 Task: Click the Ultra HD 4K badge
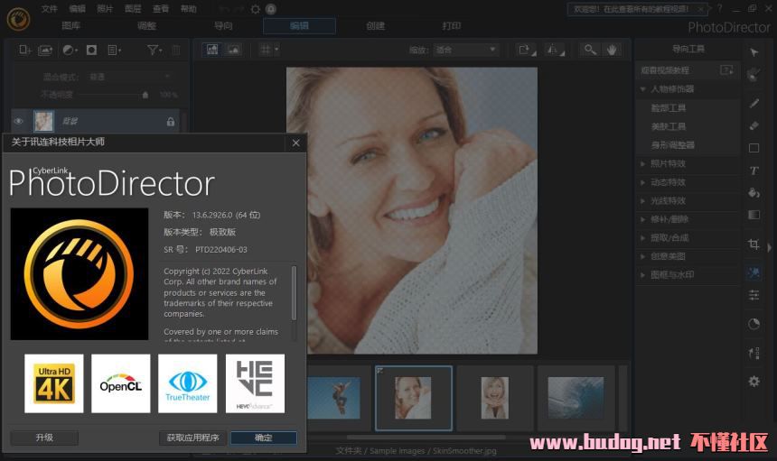(x=54, y=383)
